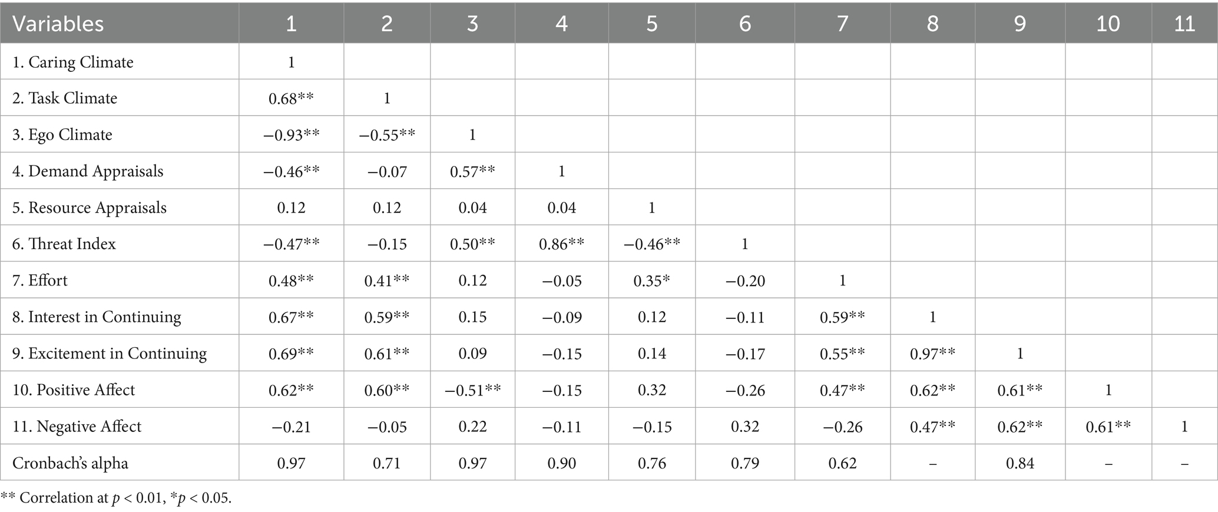1218x512 pixels.
Task: Click the 0.68** value in Task Climate row
Action: pyautogui.click(x=291, y=98)
